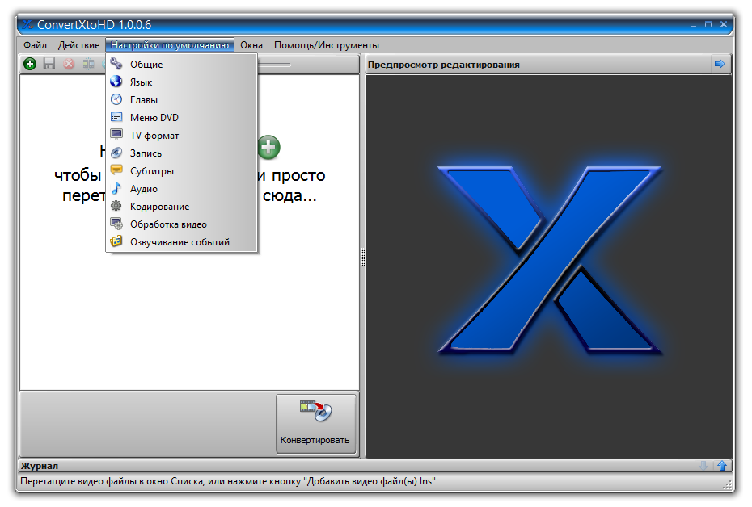
Task: Choose Меню DVD in the menu
Action: point(181,117)
